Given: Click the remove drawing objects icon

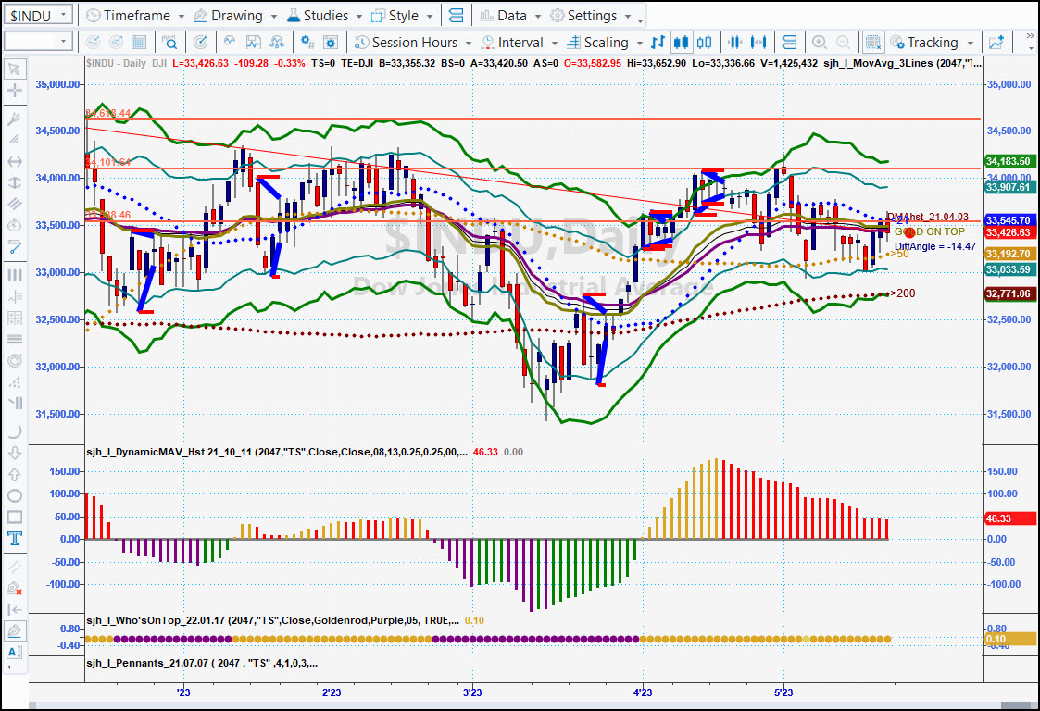Looking at the screenshot, I should [x=15, y=588].
